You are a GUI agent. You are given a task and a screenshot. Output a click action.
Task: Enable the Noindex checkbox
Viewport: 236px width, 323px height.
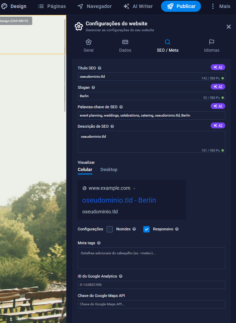[x=110, y=229]
